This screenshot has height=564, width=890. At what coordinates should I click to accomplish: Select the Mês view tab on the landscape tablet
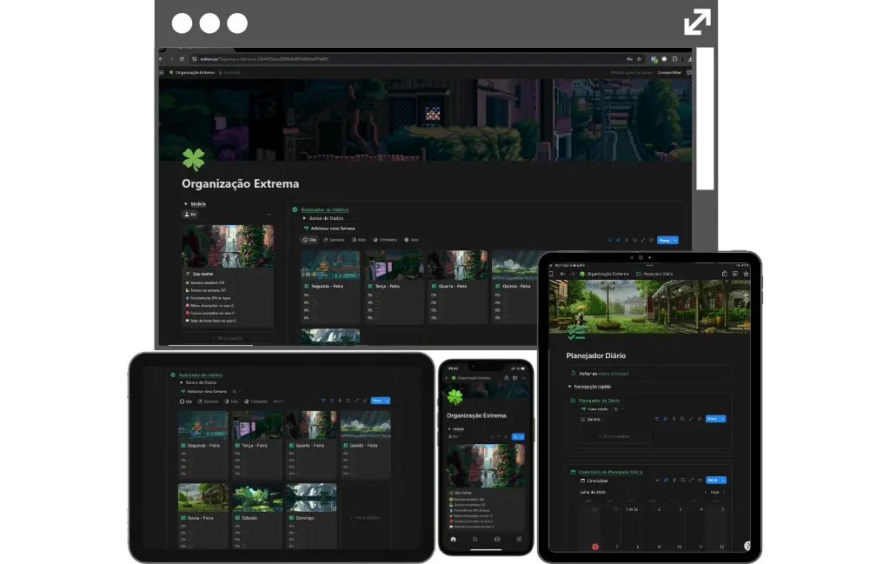(x=231, y=401)
